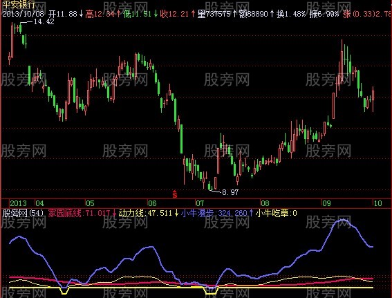Jump to month 05 on timeline
Screen dimensions: 392x298
(91, 203)
